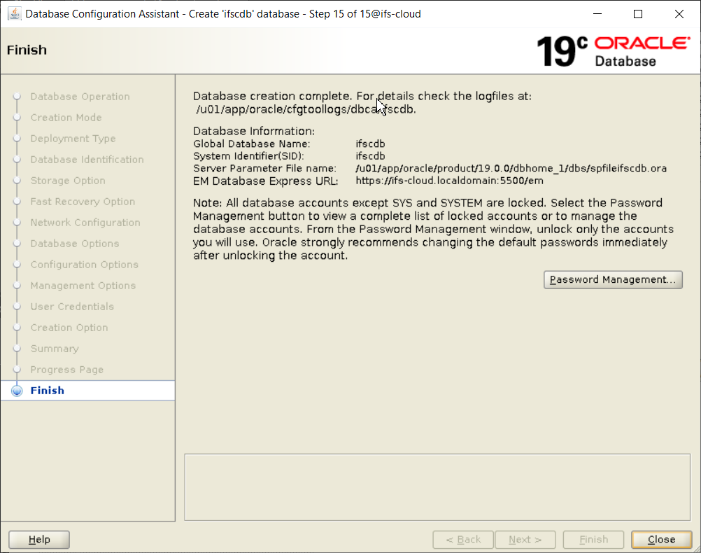The height and width of the screenshot is (553, 701).
Task: Select Configuration Options step
Action: tap(85, 265)
